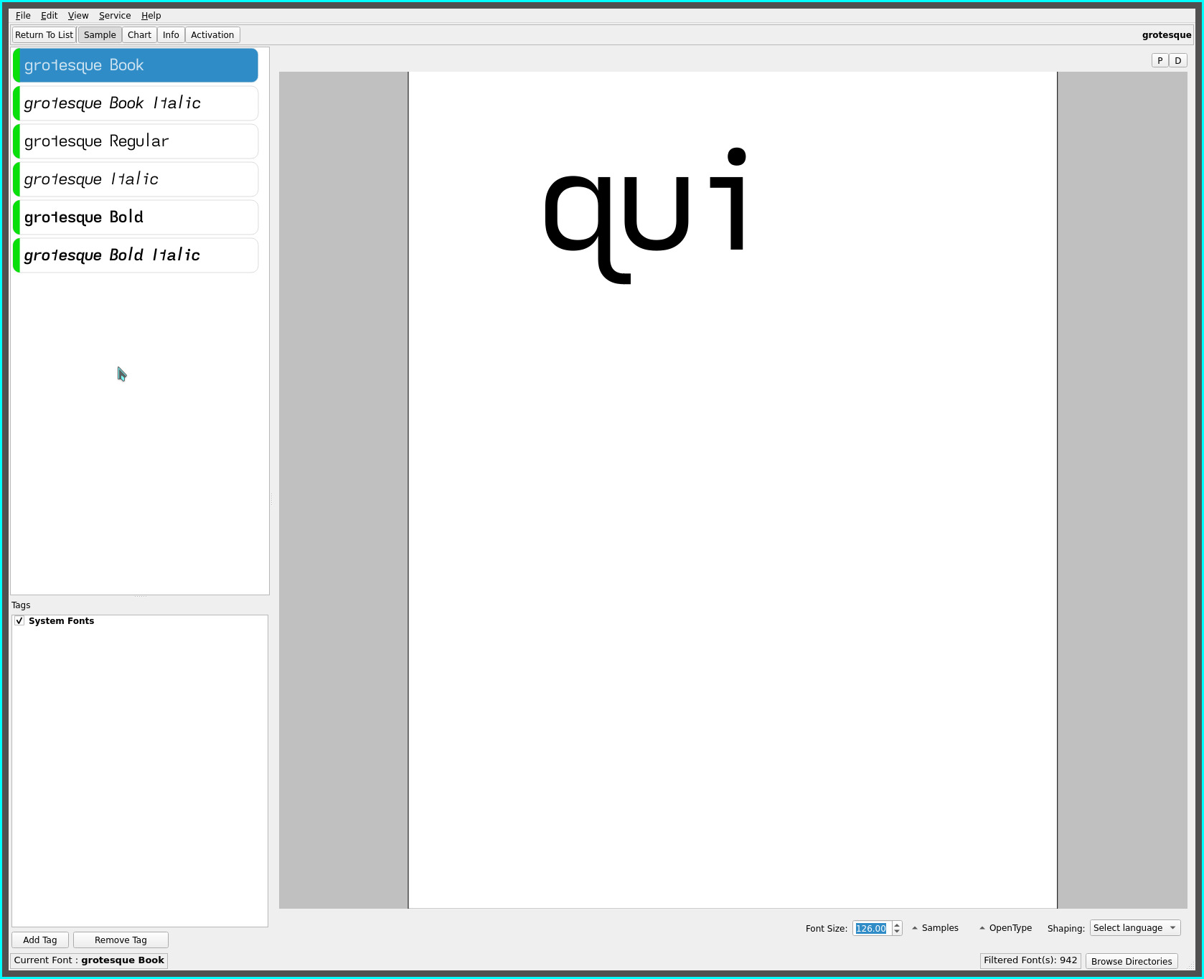The image size is (1204, 979).
Task: Toggle the System Fonts tag checkbox
Action: click(x=19, y=621)
